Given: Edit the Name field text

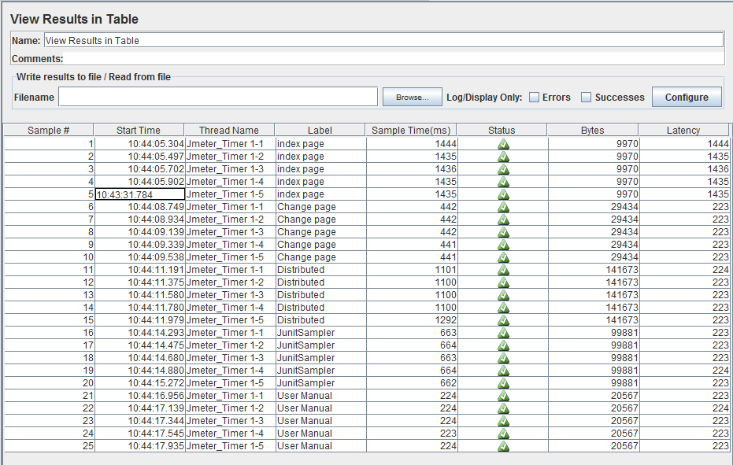Looking at the screenshot, I should pyautogui.click(x=383, y=40).
